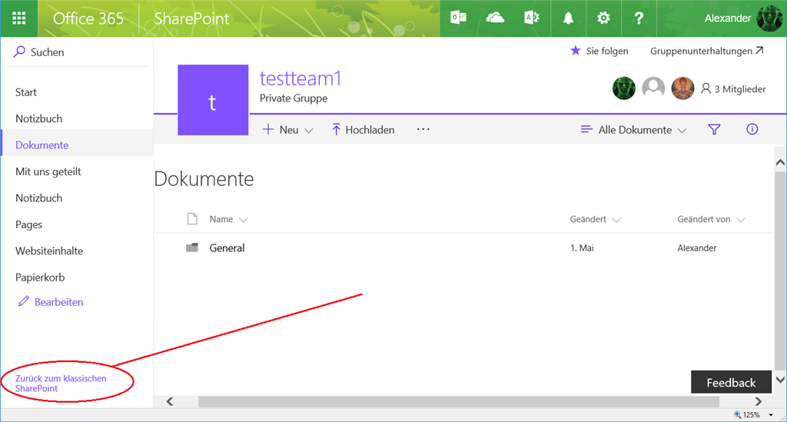Click the horizontal scrollbar thumb

pyautogui.click(x=459, y=401)
